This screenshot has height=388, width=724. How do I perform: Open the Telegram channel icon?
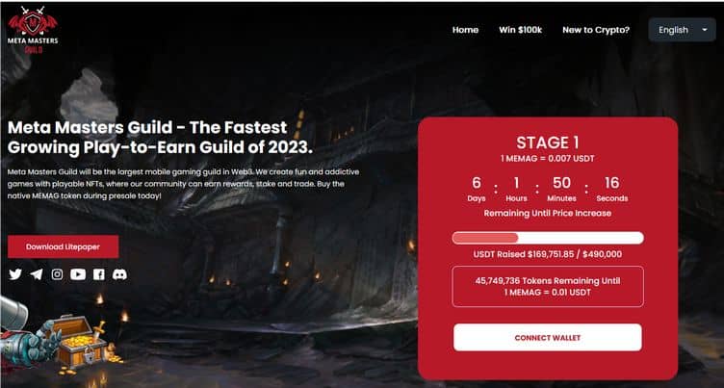(36, 274)
